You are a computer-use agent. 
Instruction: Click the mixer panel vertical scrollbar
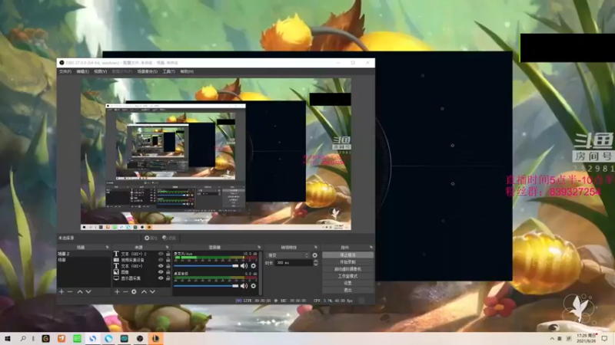(x=261, y=273)
